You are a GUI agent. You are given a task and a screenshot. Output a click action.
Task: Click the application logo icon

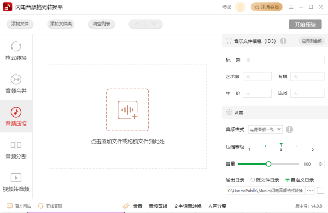point(8,7)
